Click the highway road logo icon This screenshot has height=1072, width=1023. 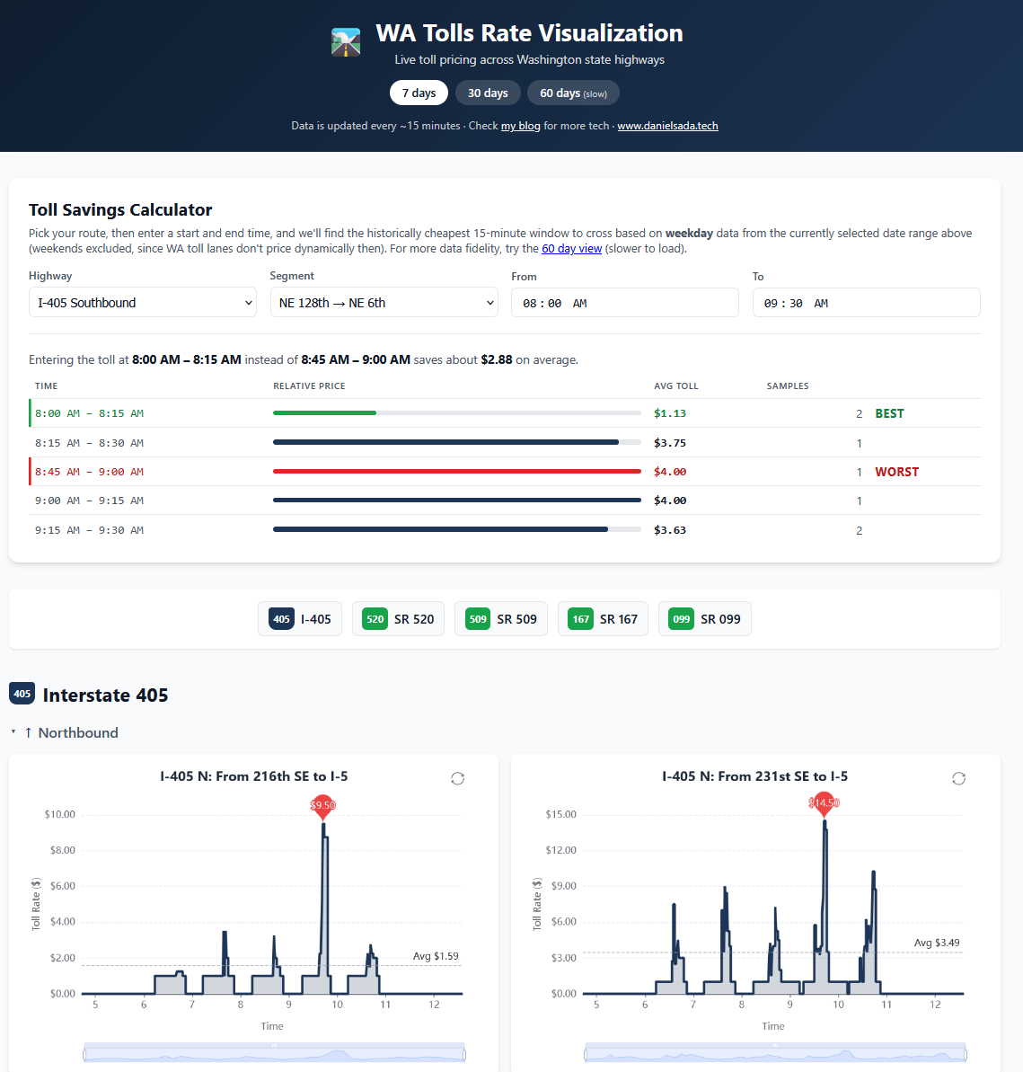pyautogui.click(x=346, y=42)
